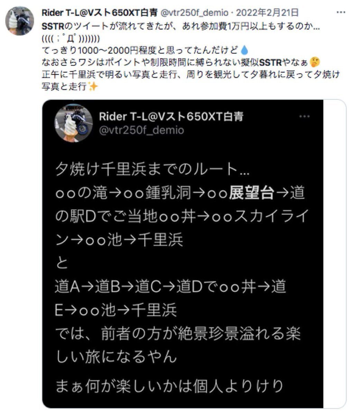Click the thinking face emoji

(x=315, y=63)
